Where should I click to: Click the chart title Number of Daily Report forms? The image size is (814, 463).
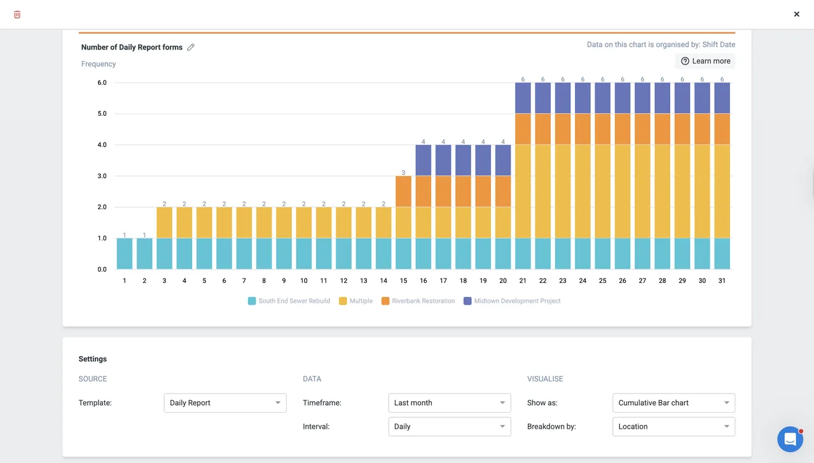tap(132, 47)
